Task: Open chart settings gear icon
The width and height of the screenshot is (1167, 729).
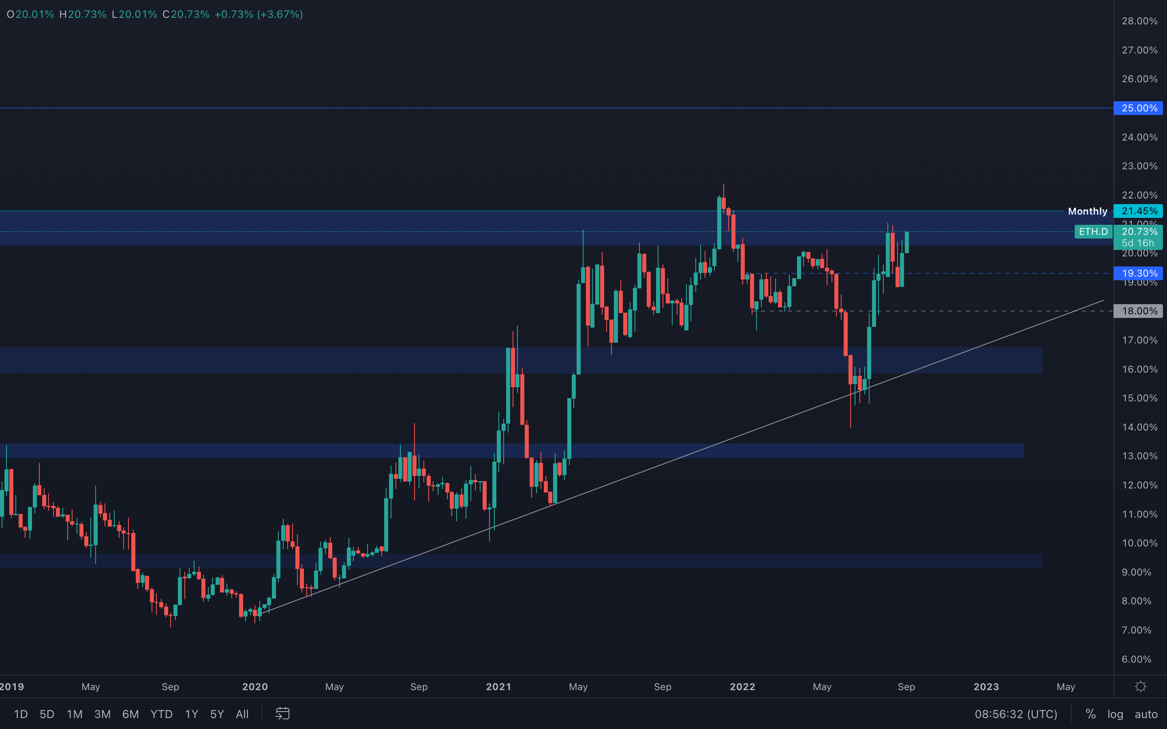Action: (1140, 686)
